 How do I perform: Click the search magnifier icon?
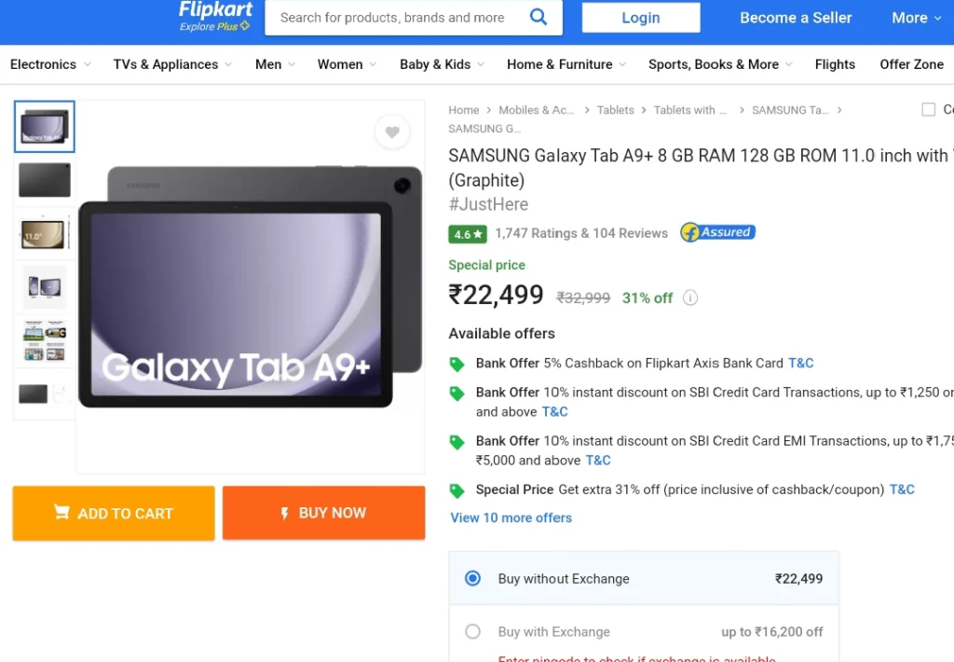538,17
